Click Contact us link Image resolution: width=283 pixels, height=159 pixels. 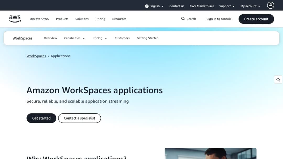pos(177,6)
